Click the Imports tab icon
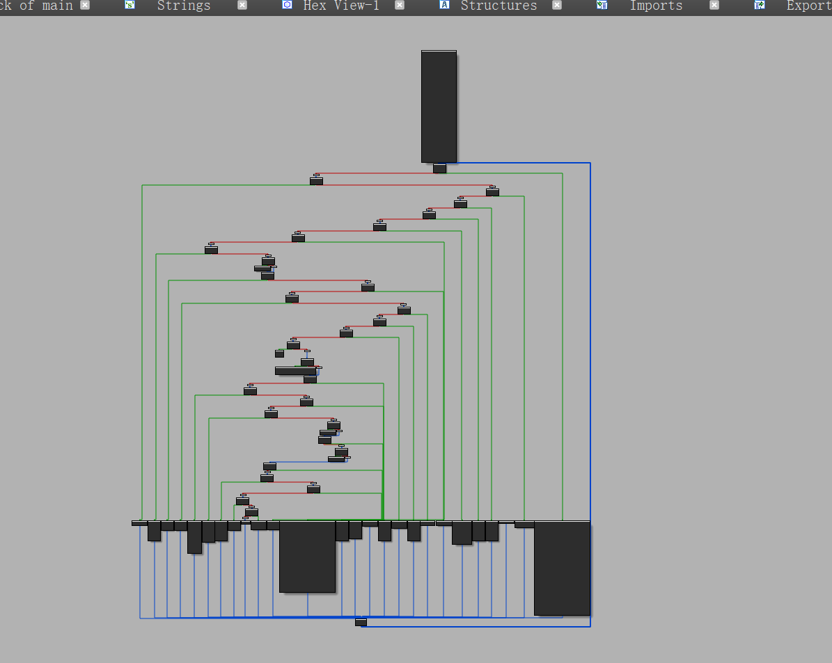 point(602,5)
